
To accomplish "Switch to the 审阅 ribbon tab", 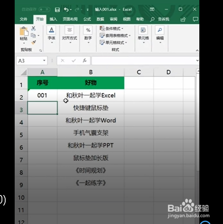I will coord(114,19).
